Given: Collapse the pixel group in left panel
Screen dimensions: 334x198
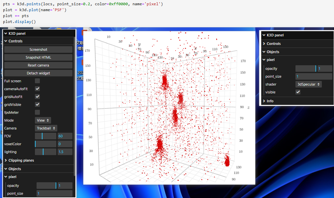Looking at the screenshot, I should point(6,177).
